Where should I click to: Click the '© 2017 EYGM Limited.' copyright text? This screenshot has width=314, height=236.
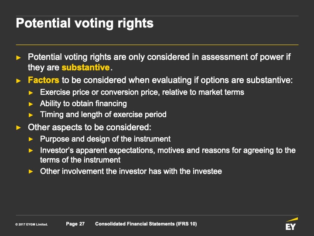31,224
